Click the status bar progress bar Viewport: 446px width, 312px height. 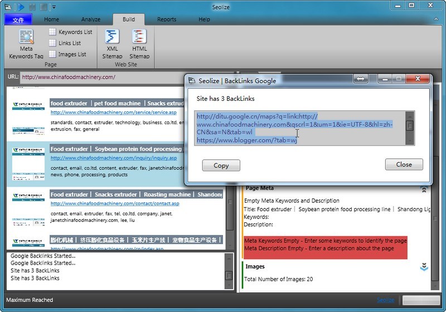(x=421, y=300)
